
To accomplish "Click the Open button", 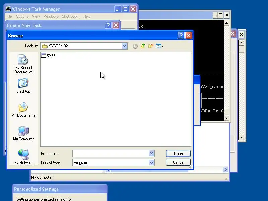I will click(x=178, y=154).
